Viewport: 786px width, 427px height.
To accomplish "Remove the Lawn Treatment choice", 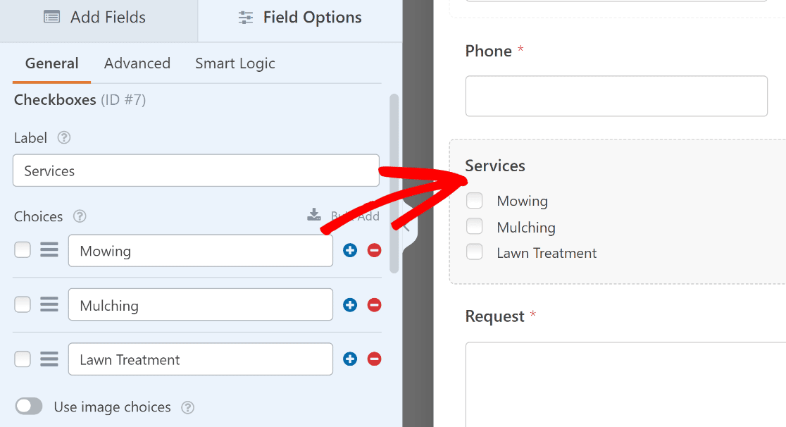I will click(374, 359).
